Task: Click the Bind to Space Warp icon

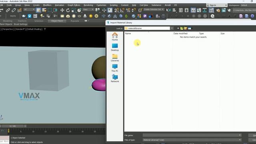Action: click(20, 10)
